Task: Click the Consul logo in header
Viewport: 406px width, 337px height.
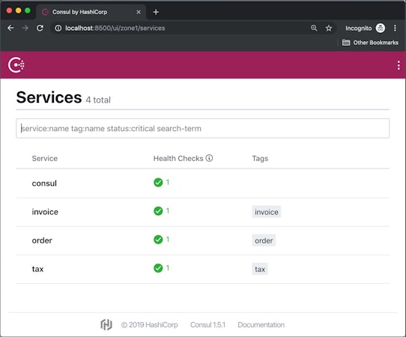Action: coord(16,65)
